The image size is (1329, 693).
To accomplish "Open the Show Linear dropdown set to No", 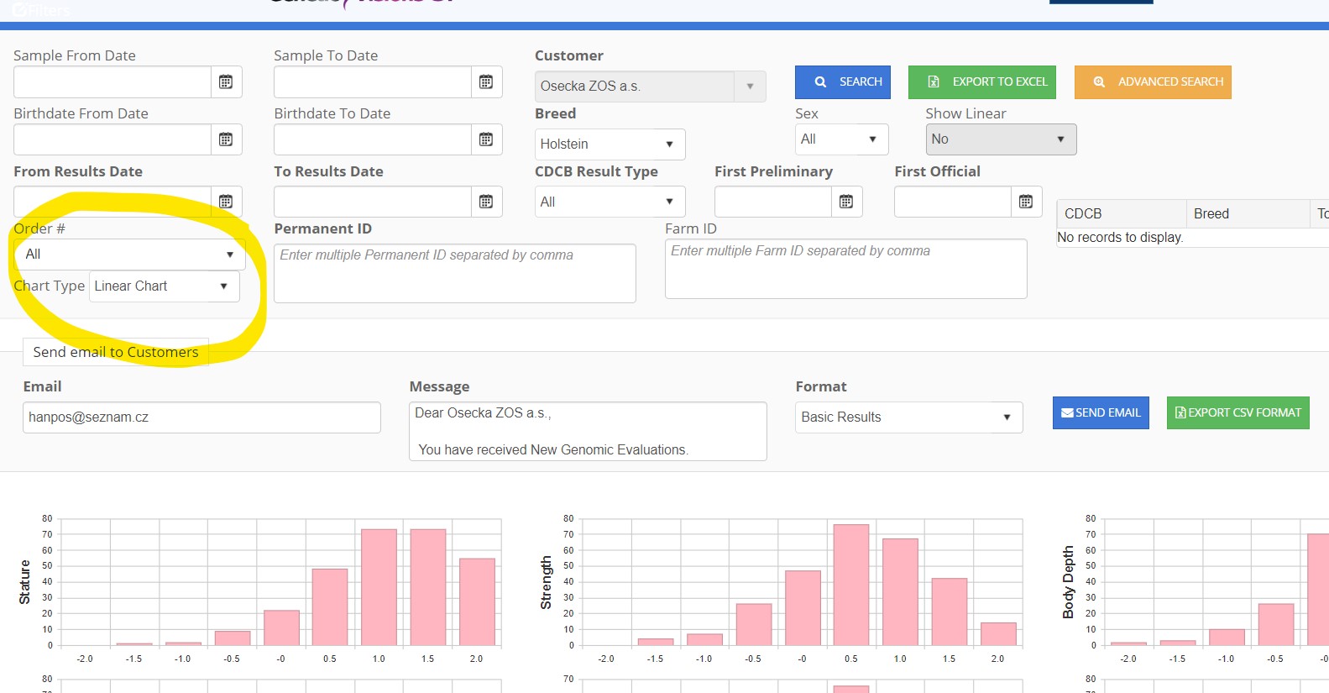I will [x=1001, y=139].
